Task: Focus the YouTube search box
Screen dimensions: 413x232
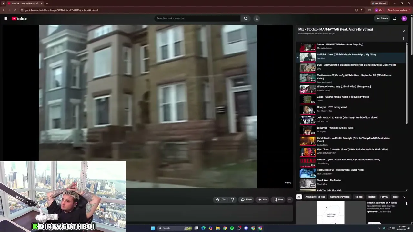Action: click(197, 18)
